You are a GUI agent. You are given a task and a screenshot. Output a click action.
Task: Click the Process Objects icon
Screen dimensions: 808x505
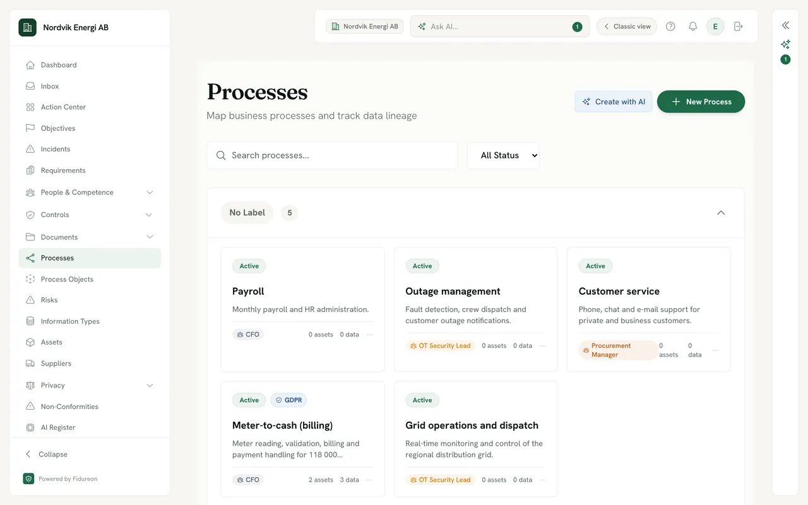coord(30,279)
